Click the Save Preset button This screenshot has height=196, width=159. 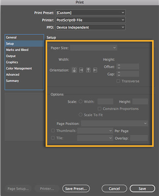tap(76, 189)
